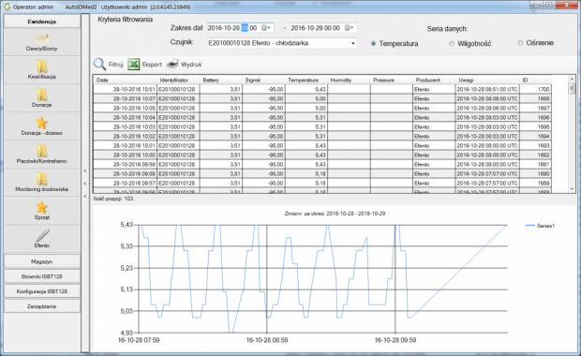Screen dimensions: 581x356
Task: Sort table by the Data column header
Action: coord(126,80)
